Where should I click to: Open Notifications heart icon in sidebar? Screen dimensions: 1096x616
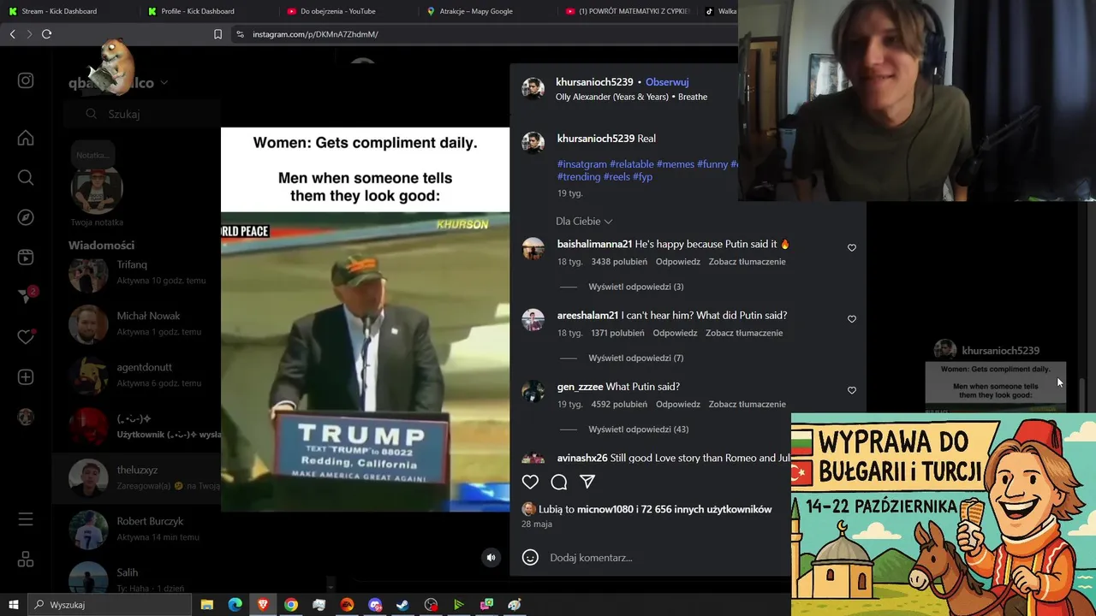26,336
